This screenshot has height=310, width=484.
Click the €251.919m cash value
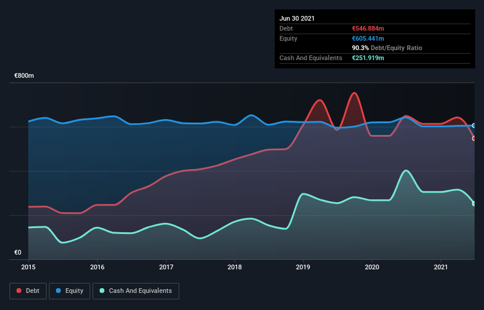[x=368, y=58]
